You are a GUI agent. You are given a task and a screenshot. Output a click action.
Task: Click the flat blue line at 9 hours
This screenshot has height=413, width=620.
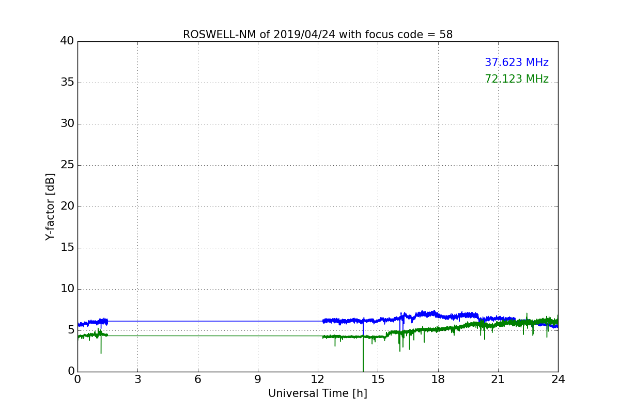click(x=258, y=321)
